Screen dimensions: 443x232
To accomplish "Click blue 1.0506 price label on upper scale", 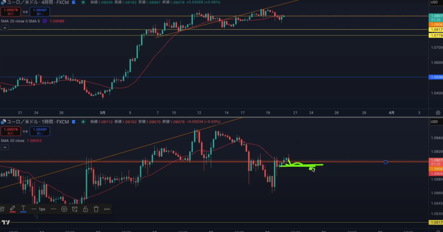I will coord(436,77).
